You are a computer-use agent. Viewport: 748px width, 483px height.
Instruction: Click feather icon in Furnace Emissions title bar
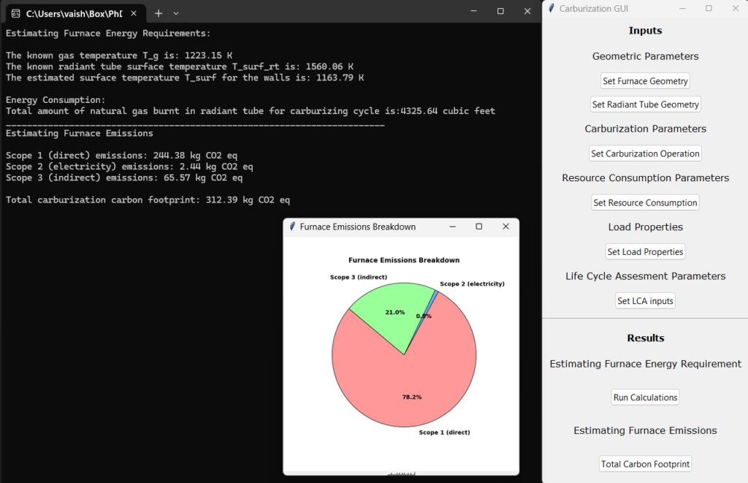click(x=292, y=227)
